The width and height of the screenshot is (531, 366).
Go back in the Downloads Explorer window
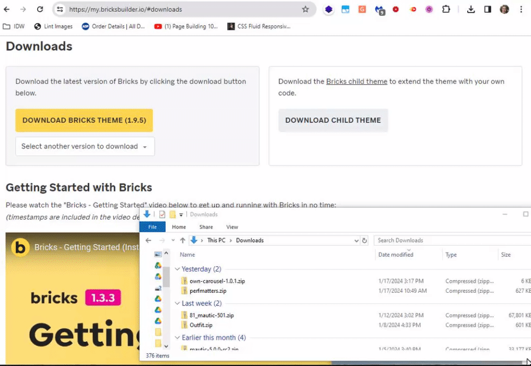pyautogui.click(x=148, y=240)
